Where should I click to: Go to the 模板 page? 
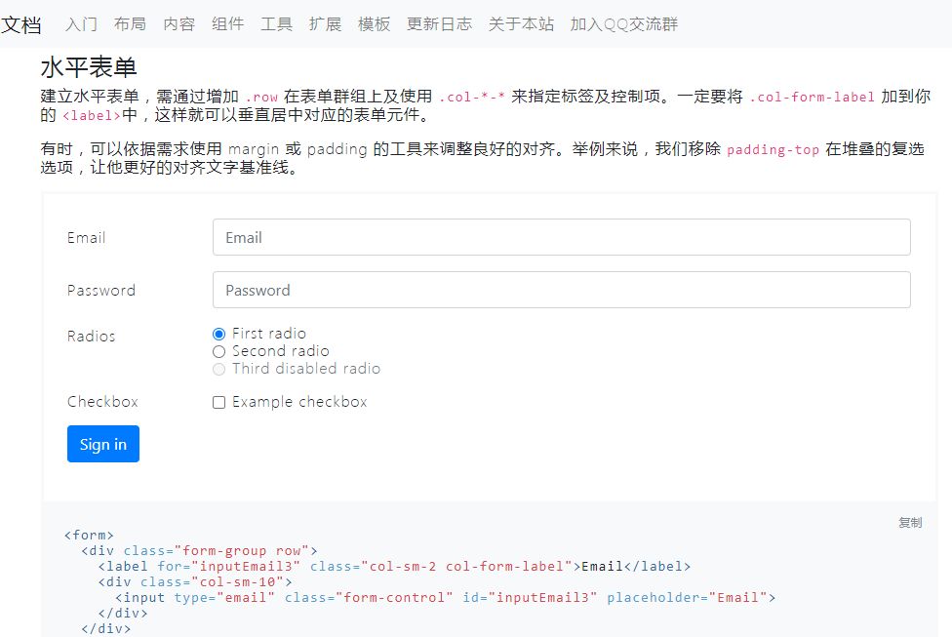[x=374, y=24]
